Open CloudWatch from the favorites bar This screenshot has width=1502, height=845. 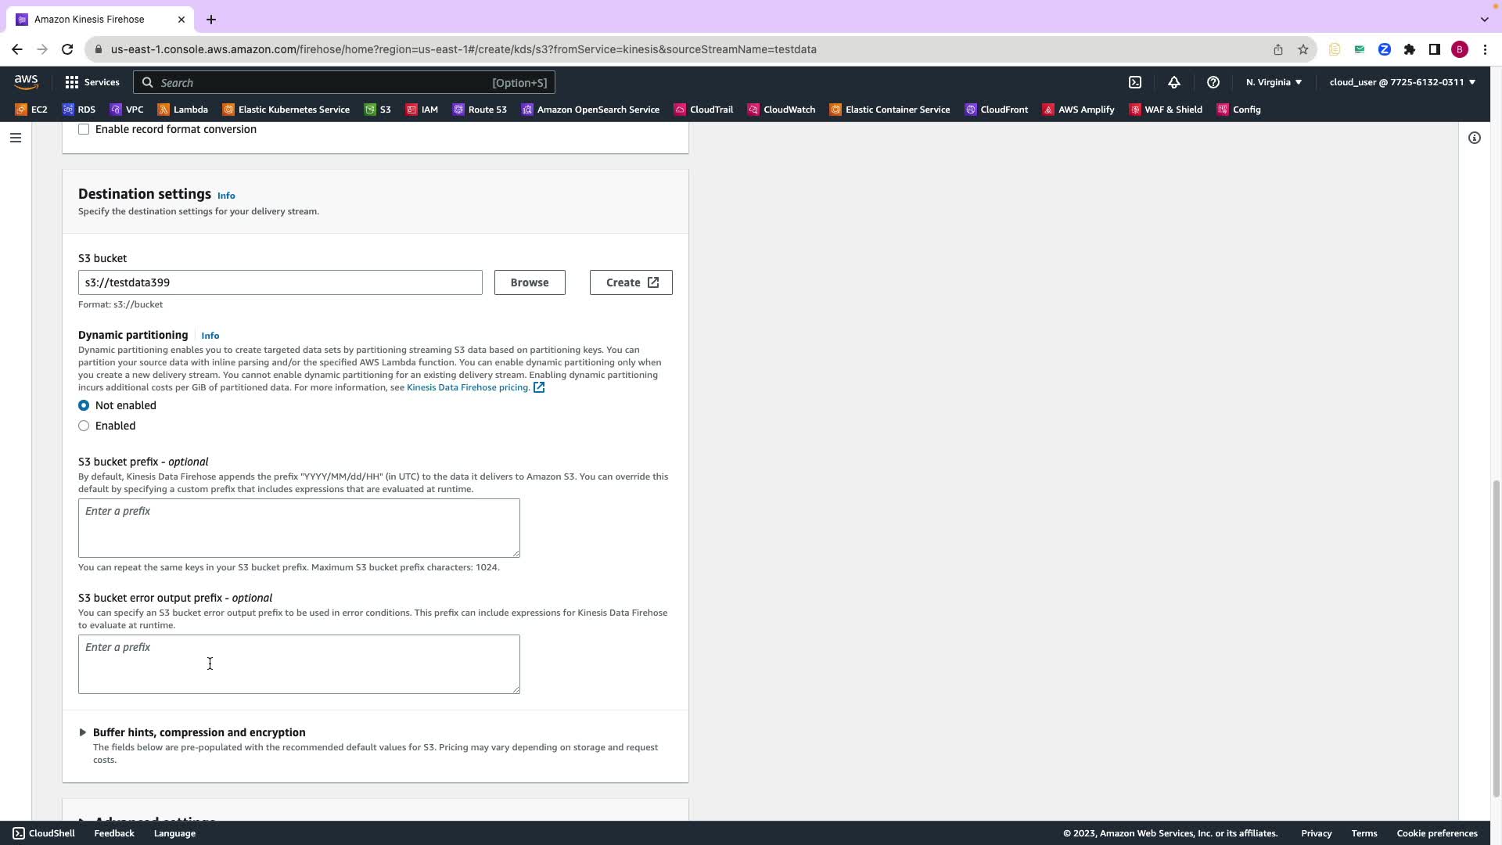782,110
